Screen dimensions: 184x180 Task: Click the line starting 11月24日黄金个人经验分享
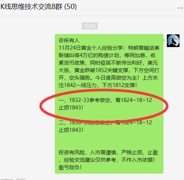click(x=109, y=48)
